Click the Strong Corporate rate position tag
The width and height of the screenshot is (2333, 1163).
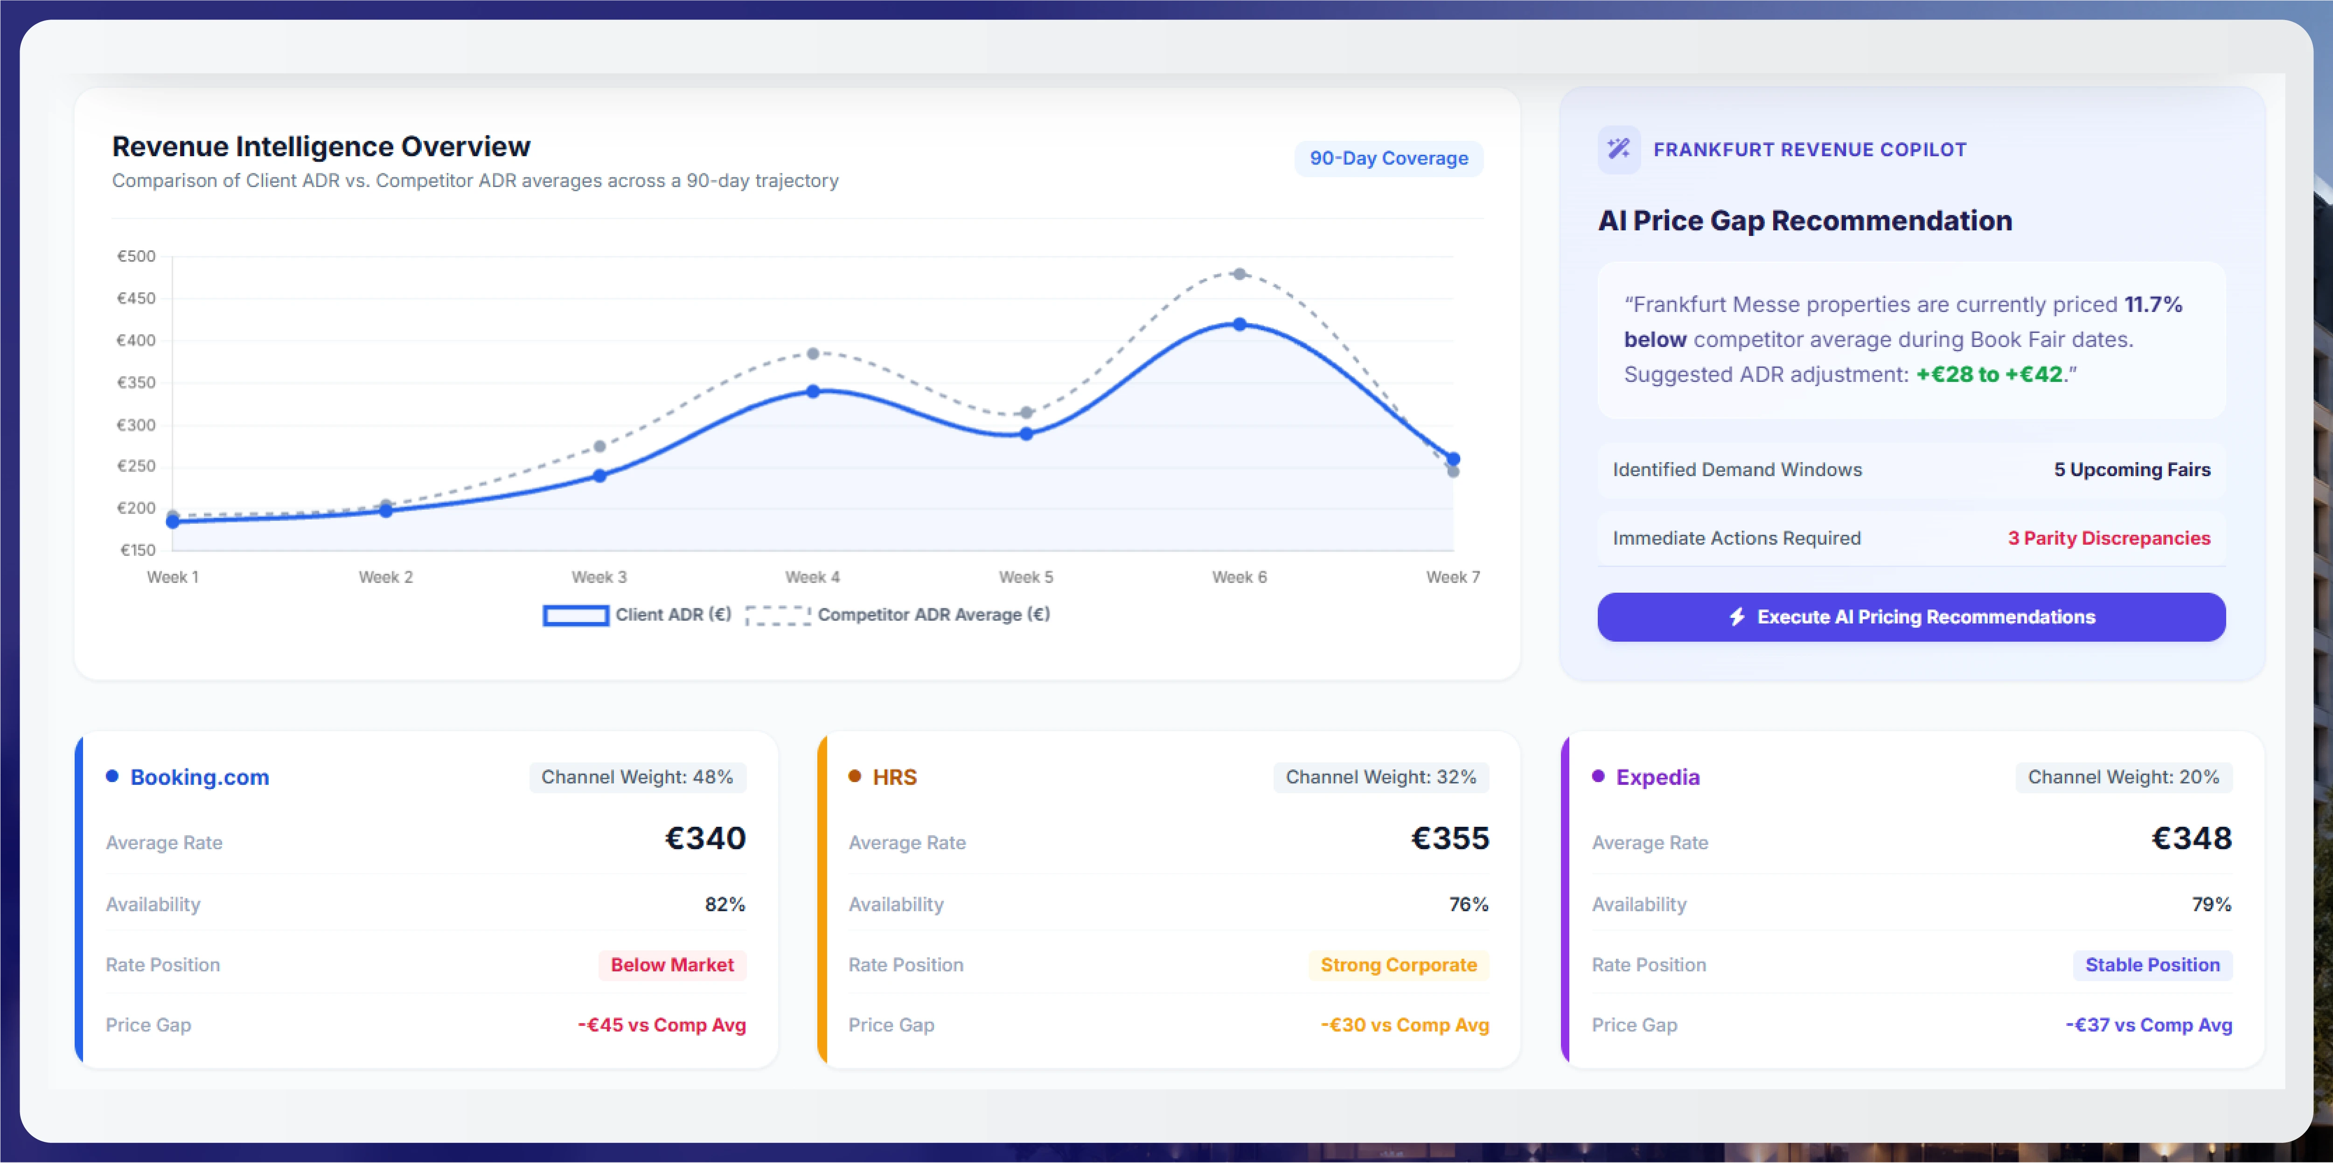coord(1398,965)
